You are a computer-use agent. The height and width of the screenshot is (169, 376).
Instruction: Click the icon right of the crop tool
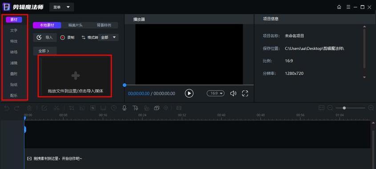pyautogui.click(x=82, y=108)
